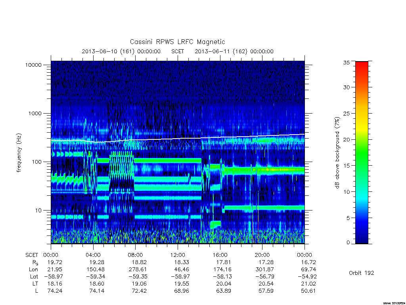Click the 100 frequency tick label
The height and width of the screenshot is (305, 406).
coord(36,162)
